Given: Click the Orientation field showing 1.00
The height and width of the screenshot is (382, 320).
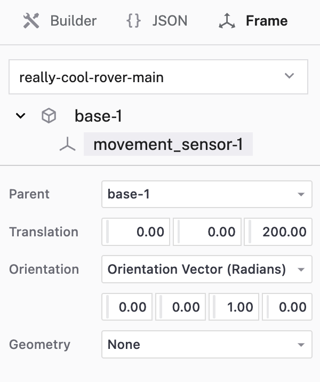Looking at the screenshot, I should (234, 307).
